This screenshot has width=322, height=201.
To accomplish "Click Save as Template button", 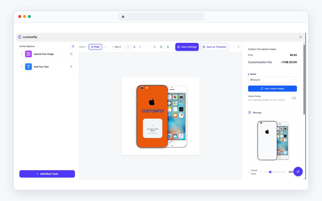I will tap(214, 47).
